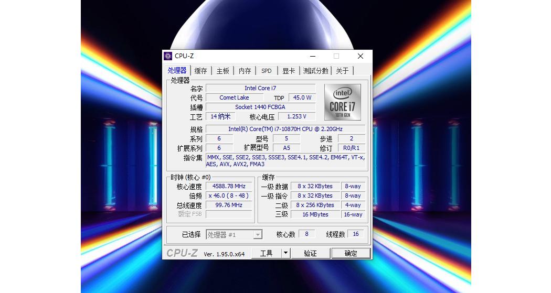The height and width of the screenshot is (293, 551).
Task: Click the version text Ver. 1.95.0.x64
Action: [224, 254]
